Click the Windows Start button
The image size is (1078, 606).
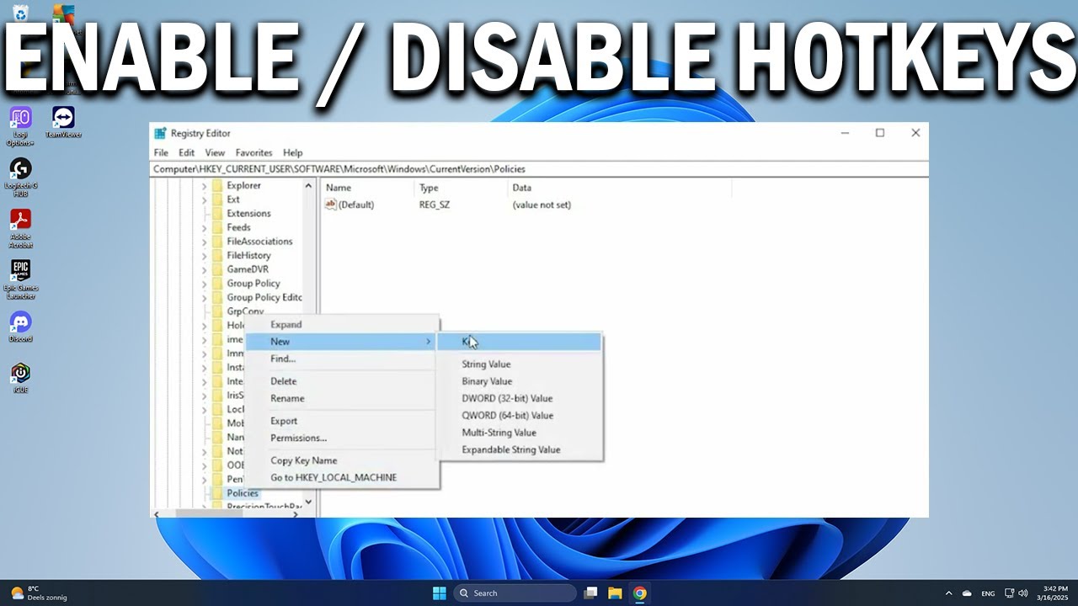click(439, 593)
